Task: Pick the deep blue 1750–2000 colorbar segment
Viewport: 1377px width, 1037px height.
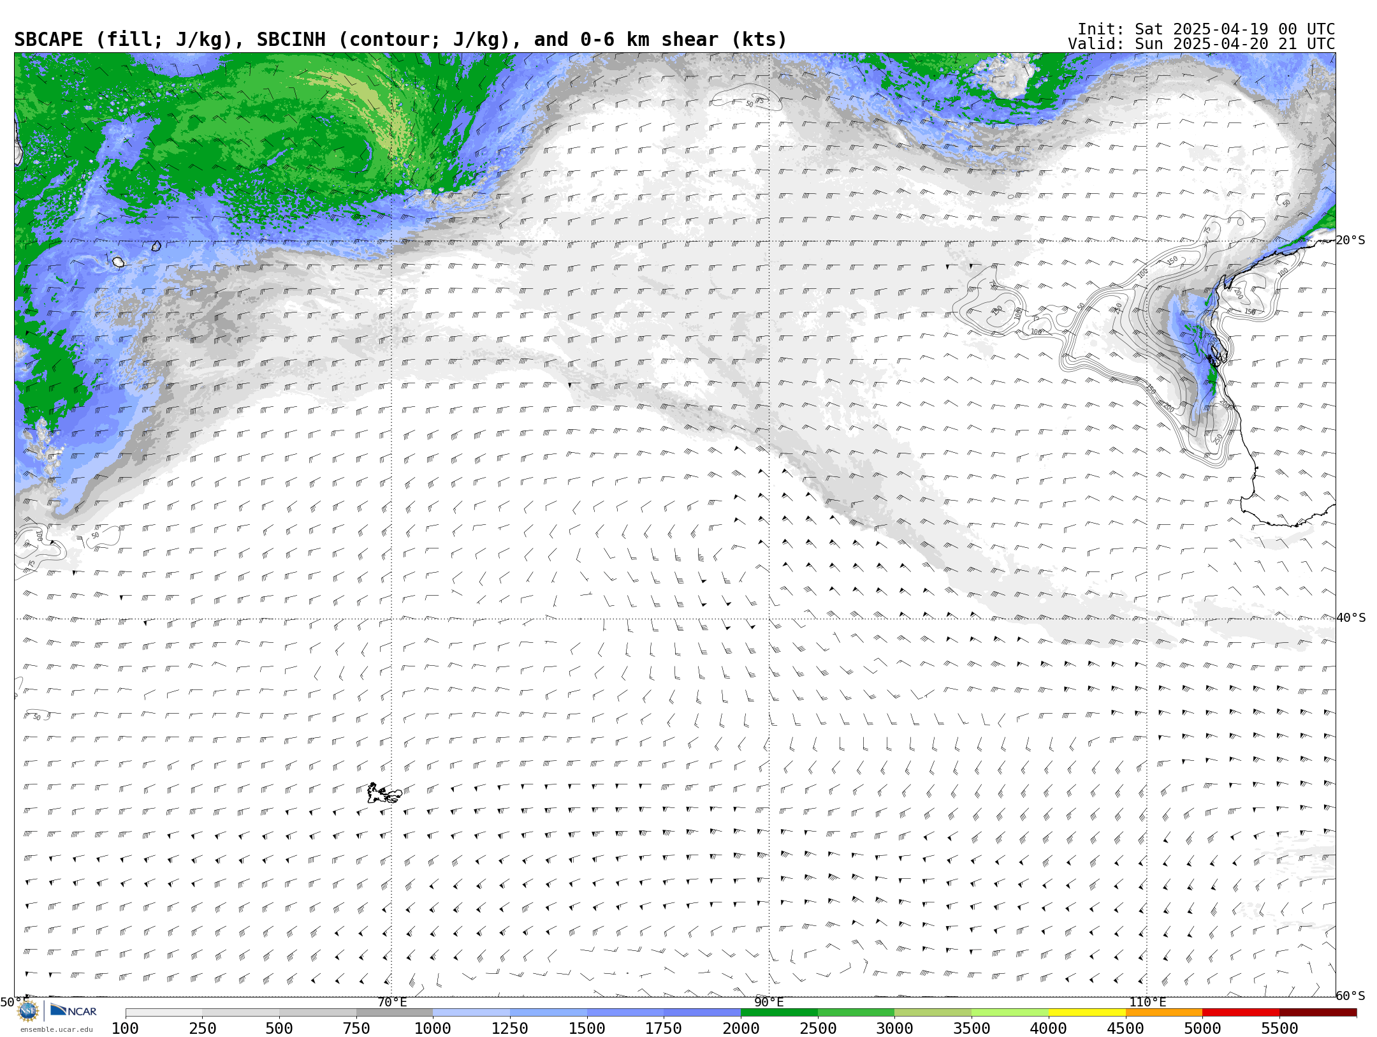Action: 703,1013
